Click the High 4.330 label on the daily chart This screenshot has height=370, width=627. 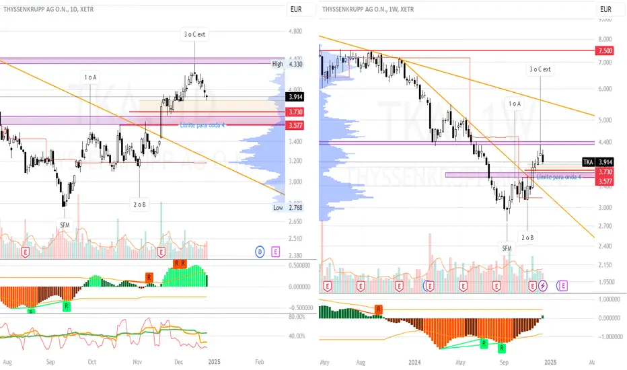coord(287,64)
